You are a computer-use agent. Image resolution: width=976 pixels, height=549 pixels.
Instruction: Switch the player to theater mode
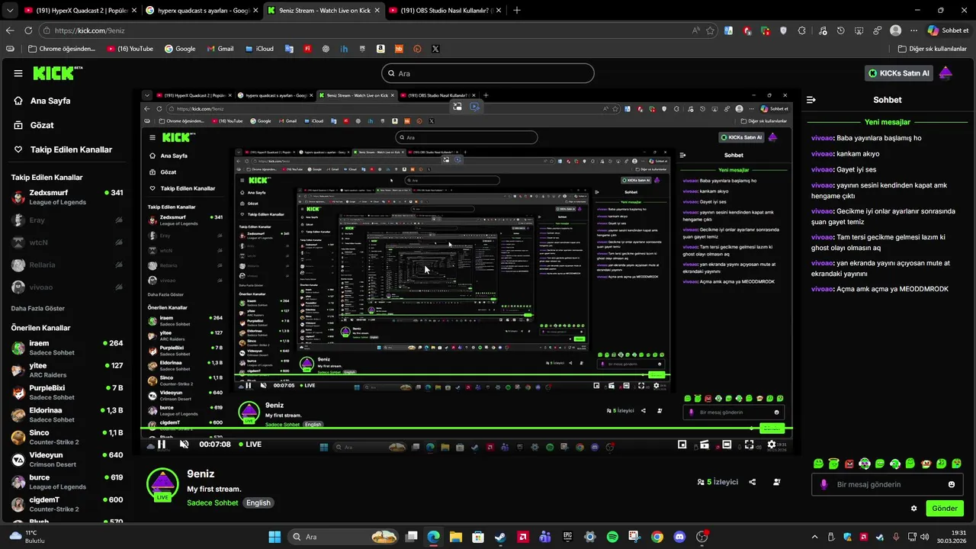pyautogui.click(x=727, y=445)
